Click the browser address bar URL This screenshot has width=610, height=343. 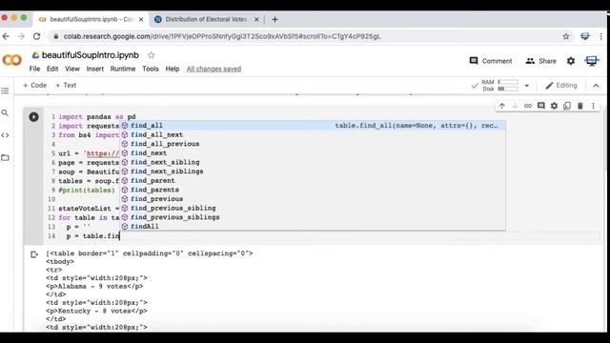click(222, 36)
